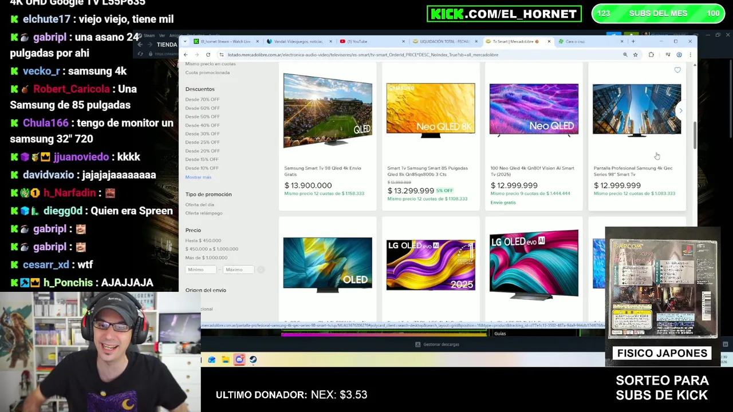Image resolution: width=733 pixels, height=412 pixels.
Task: Filter by Desde 15% OFF
Action: point(202,160)
